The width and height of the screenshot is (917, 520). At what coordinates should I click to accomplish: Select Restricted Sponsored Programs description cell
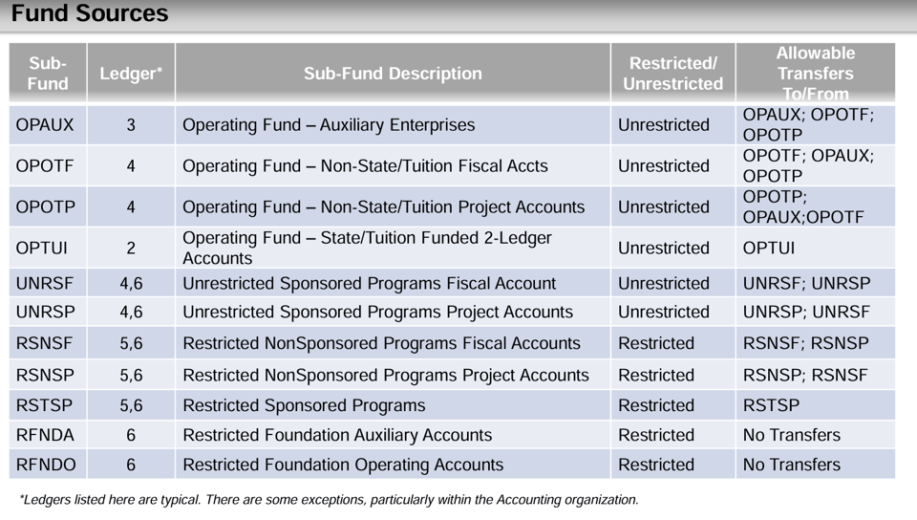tap(304, 405)
